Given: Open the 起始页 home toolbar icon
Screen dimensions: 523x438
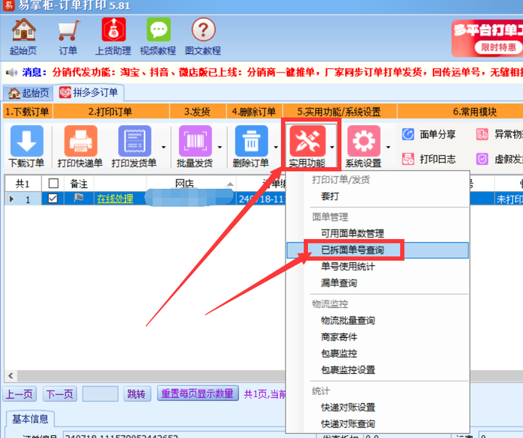Looking at the screenshot, I should click(x=23, y=31).
